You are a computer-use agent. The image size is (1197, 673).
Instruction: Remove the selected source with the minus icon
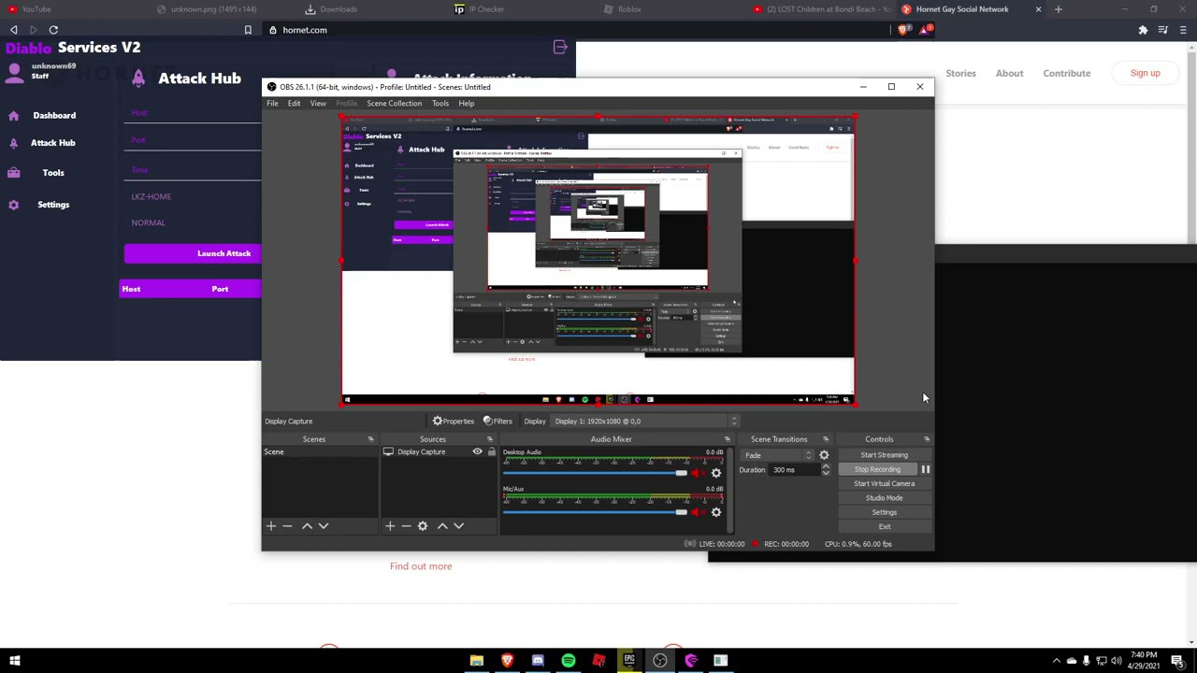(407, 526)
